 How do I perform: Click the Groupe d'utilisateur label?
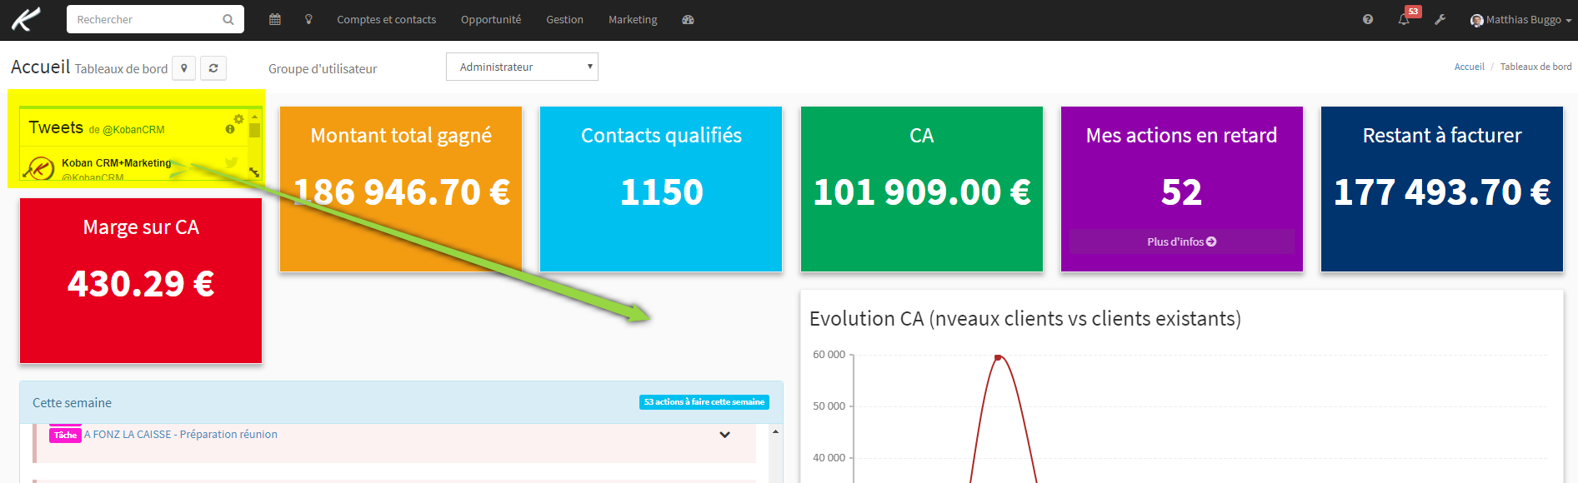pos(323,69)
